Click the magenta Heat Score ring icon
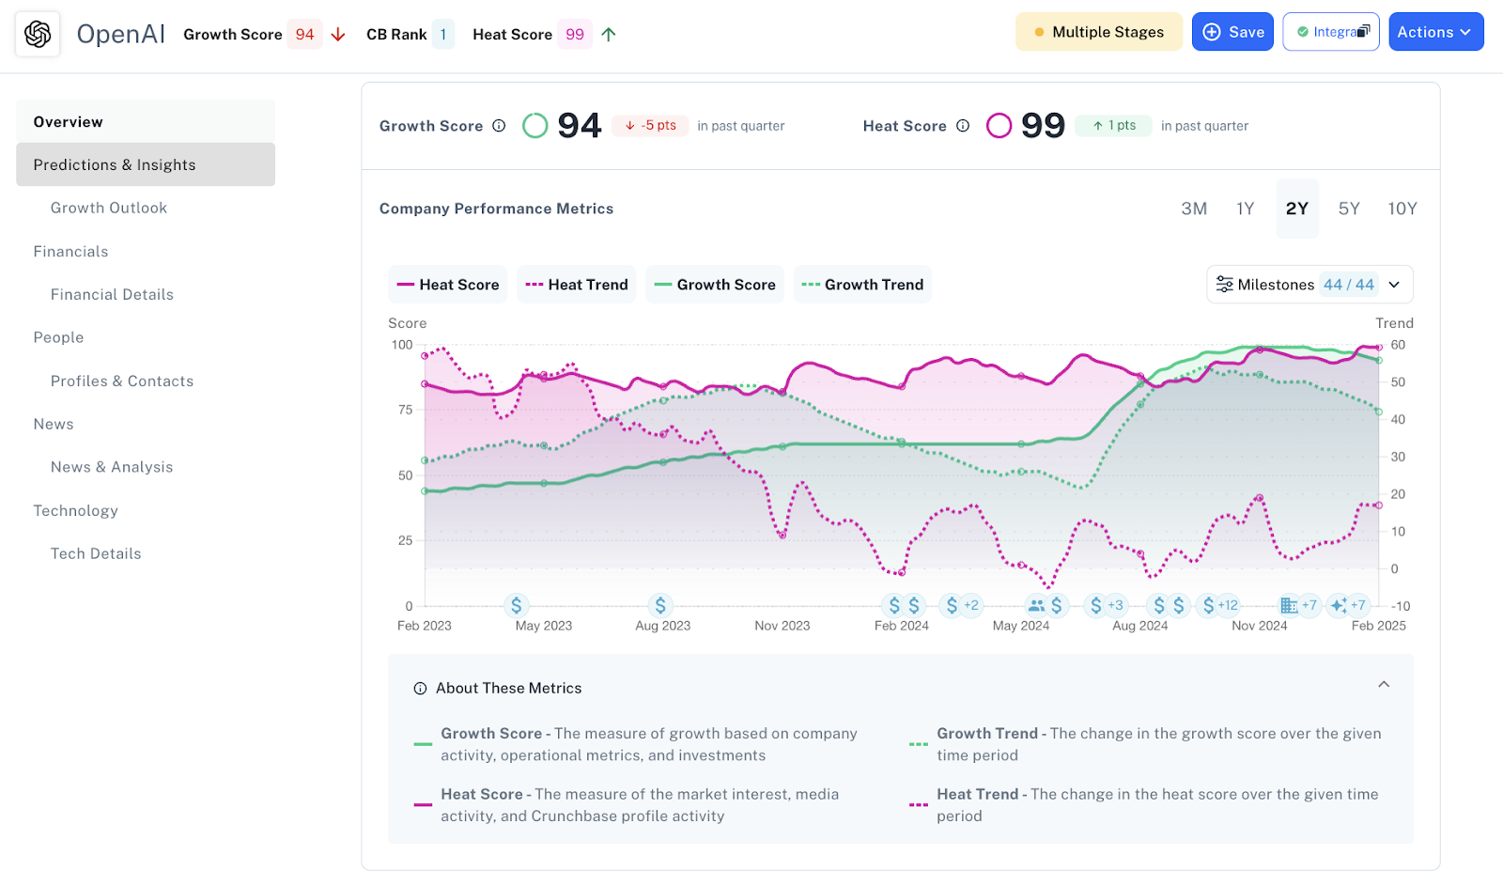The image size is (1503, 886). pos(999,126)
